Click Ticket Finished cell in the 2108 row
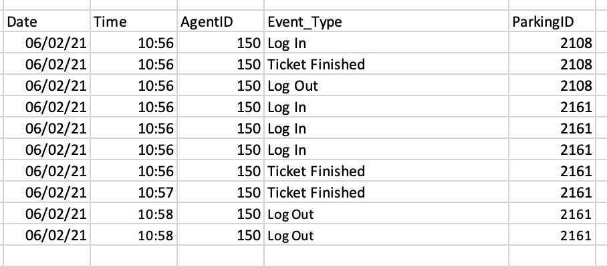607x267 pixels. point(386,64)
